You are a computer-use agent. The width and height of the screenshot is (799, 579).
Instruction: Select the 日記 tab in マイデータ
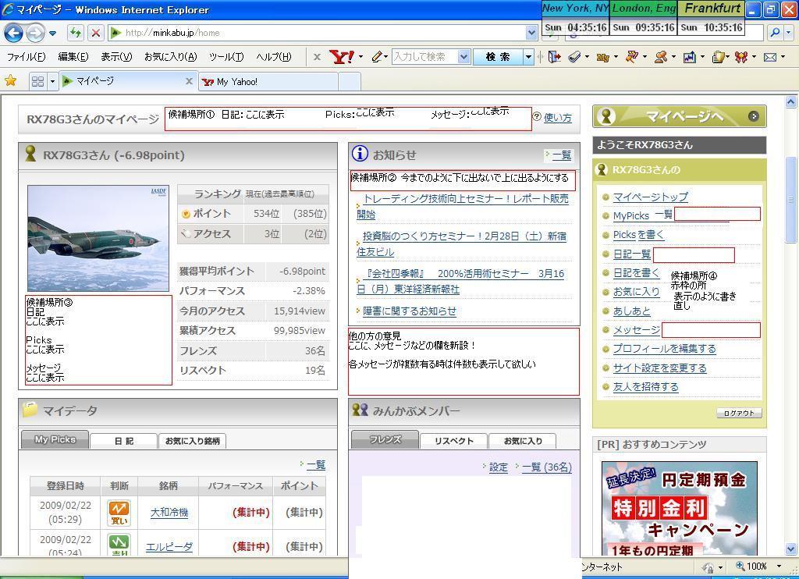point(123,441)
